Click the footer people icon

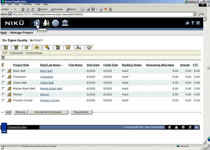tap(177, 127)
